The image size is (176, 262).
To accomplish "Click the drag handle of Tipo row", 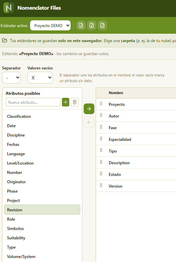I will click(x=101, y=150).
